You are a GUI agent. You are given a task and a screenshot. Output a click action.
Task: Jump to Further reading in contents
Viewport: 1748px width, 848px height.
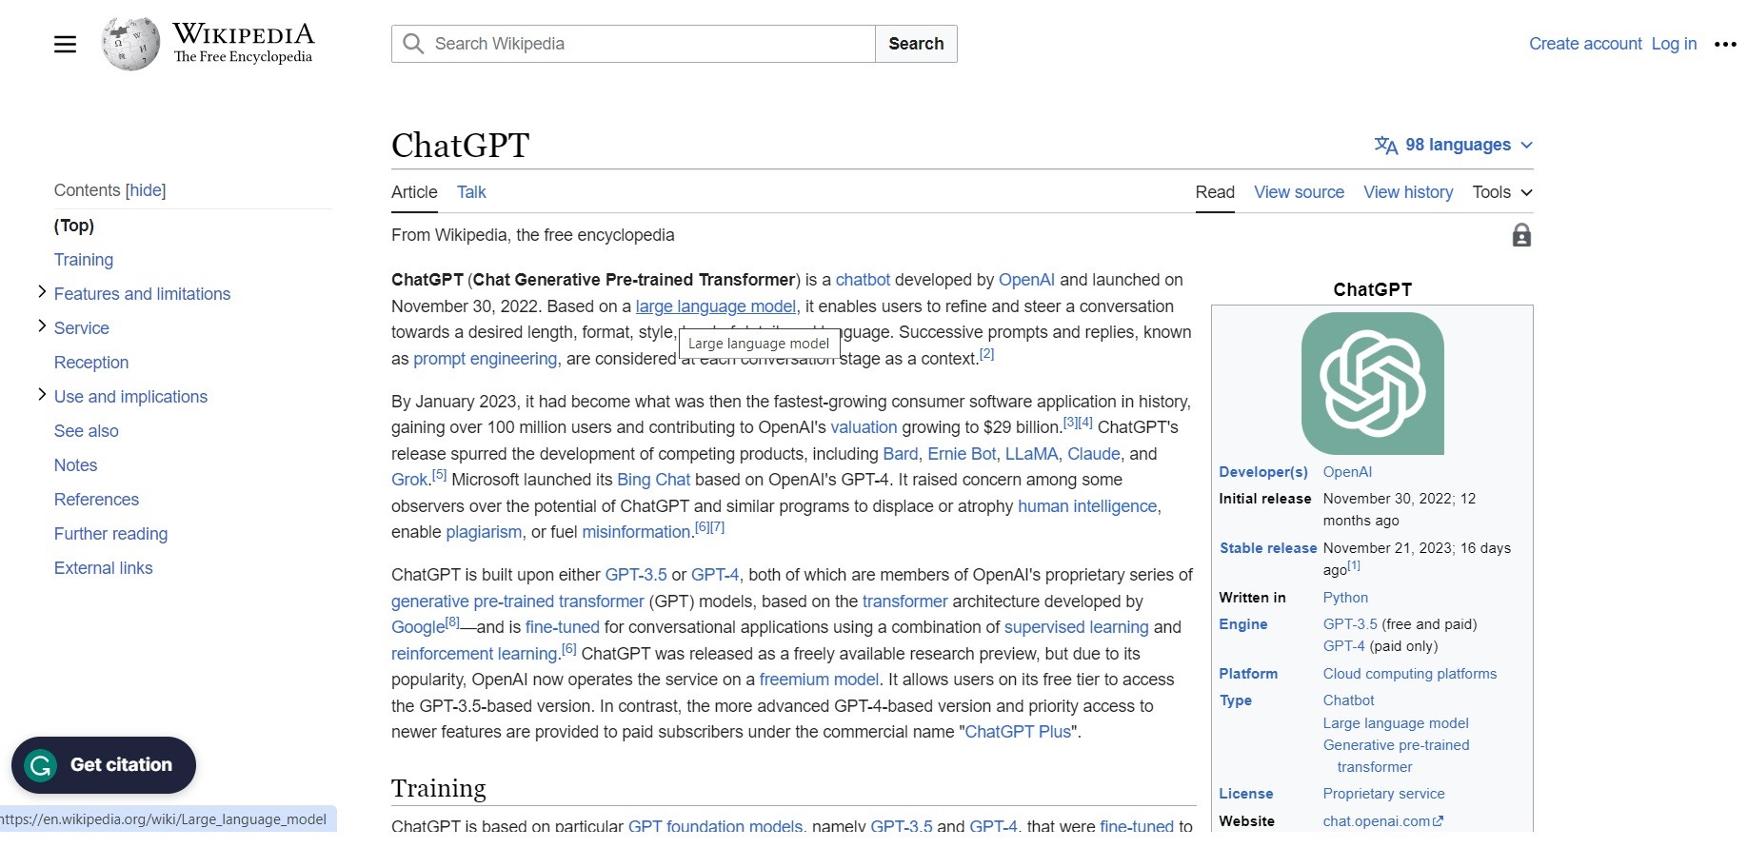point(110,534)
